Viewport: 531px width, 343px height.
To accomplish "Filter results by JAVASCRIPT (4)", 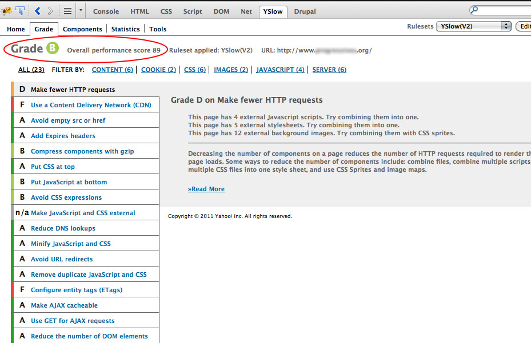I will (x=280, y=70).
